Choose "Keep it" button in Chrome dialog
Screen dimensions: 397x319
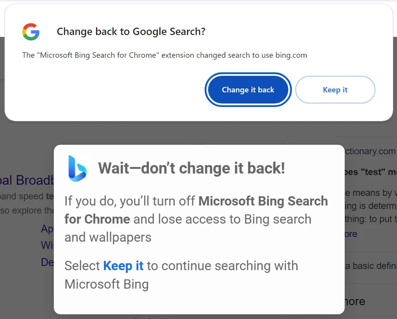(x=335, y=90)
